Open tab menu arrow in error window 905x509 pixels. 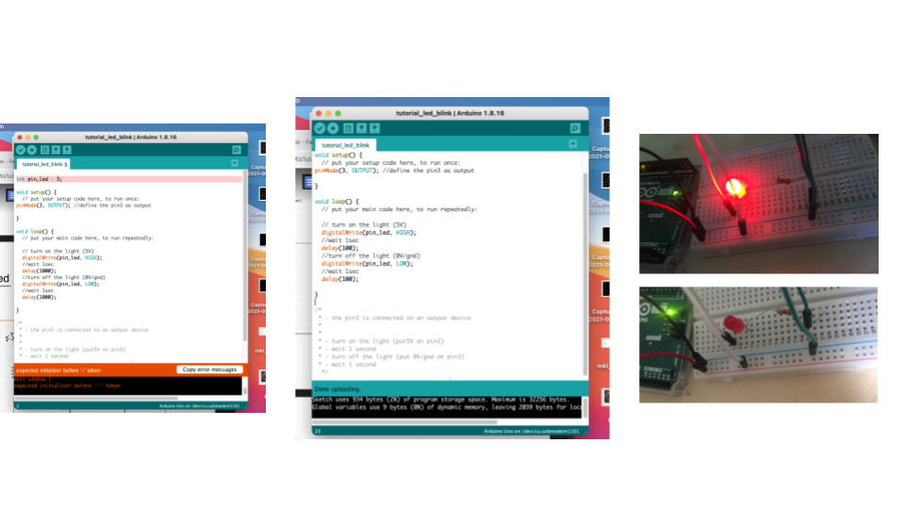click(x=235, y=163)
